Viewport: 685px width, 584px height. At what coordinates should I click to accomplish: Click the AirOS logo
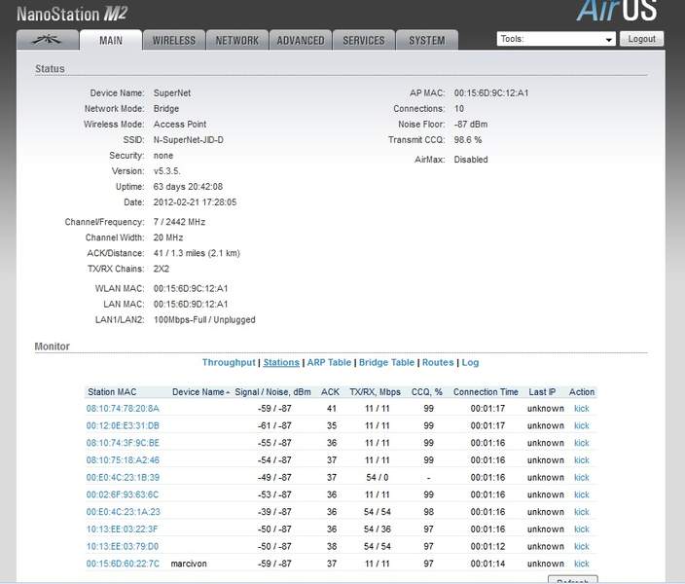(x=617, y=11)
